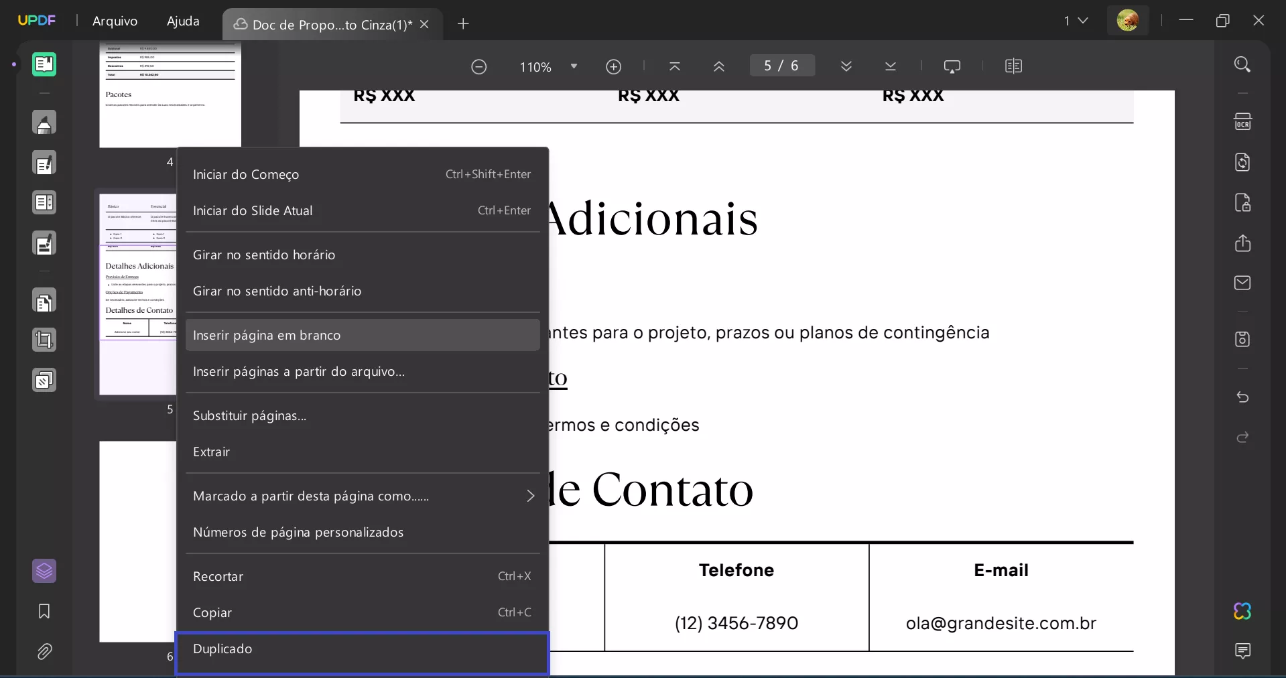Go to the next page with the chevron
This screenshot has width=1286, height=678.
click(846, 66)
